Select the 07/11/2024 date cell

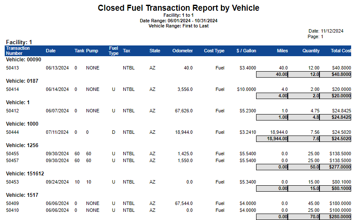coord(57,132)
